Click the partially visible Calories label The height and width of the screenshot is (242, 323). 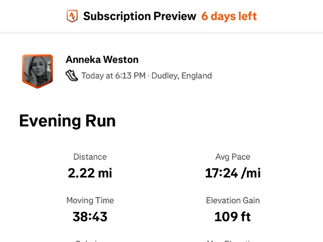point(90,240)
